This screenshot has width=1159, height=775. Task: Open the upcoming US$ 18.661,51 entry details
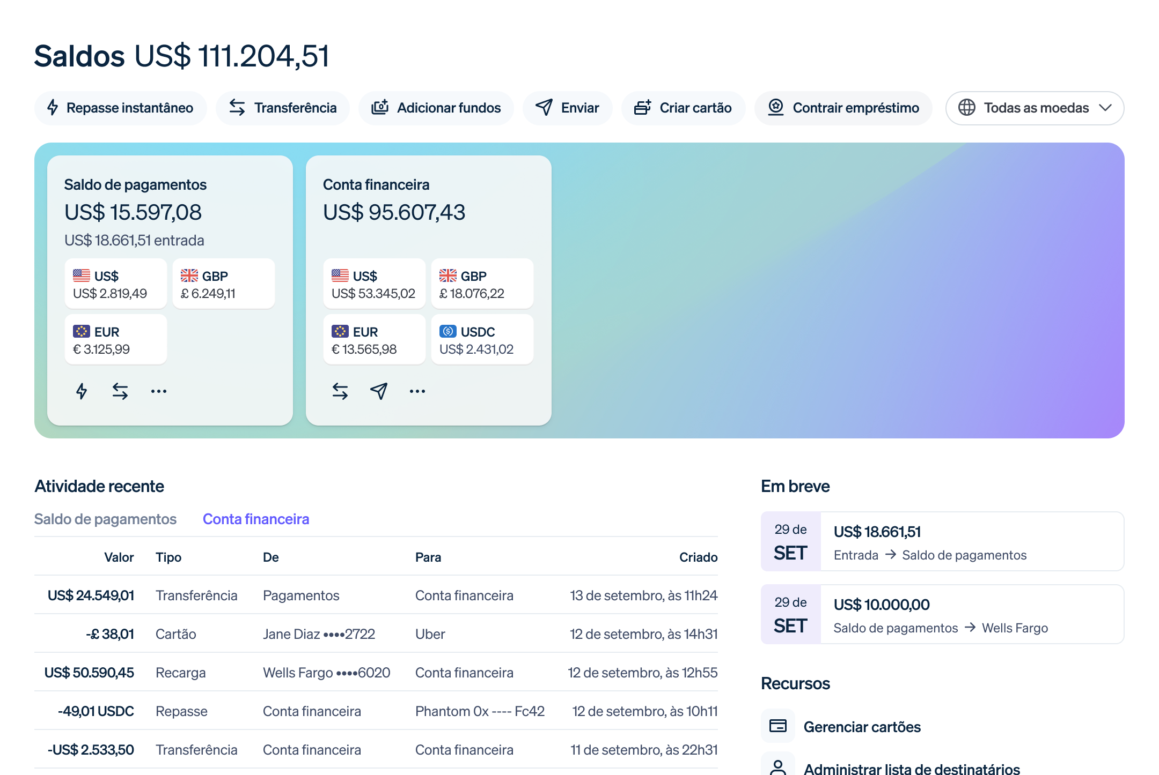coord(941,541)
